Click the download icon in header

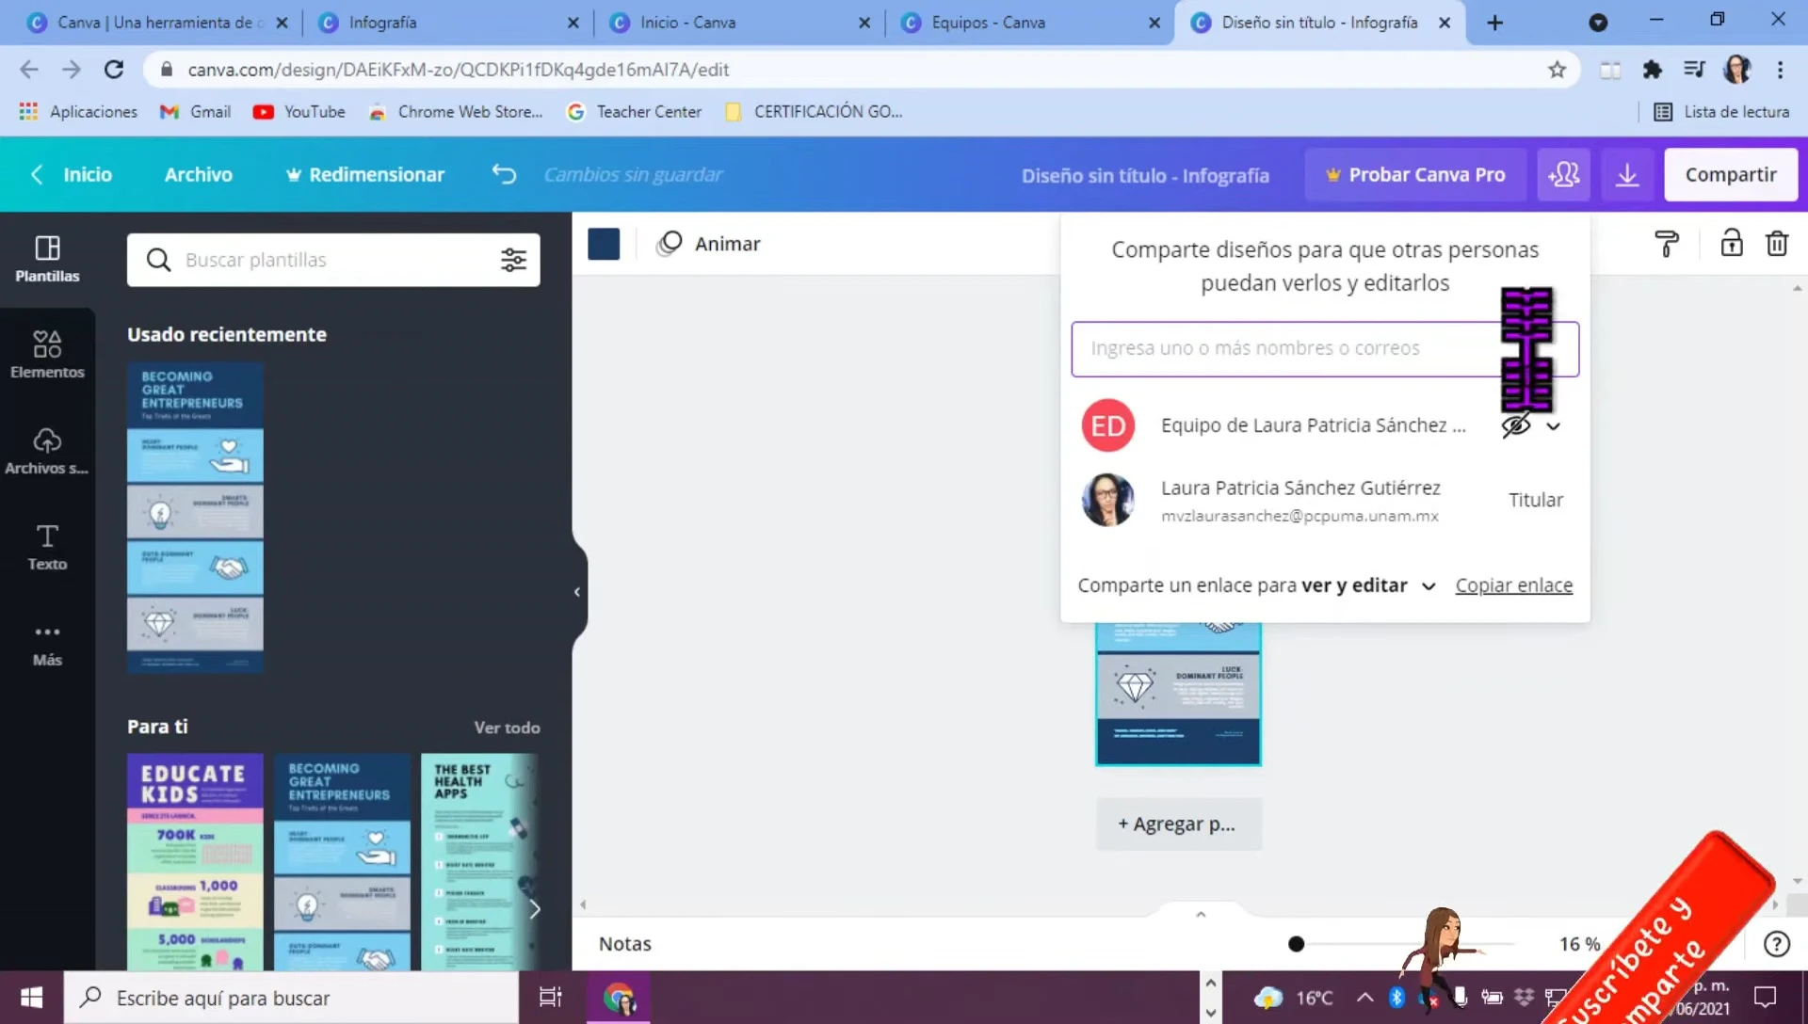click(x=1627, y=174)
